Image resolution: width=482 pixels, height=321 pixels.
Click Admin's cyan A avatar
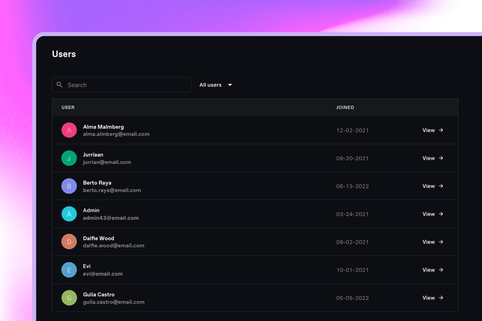click(69, 214)
